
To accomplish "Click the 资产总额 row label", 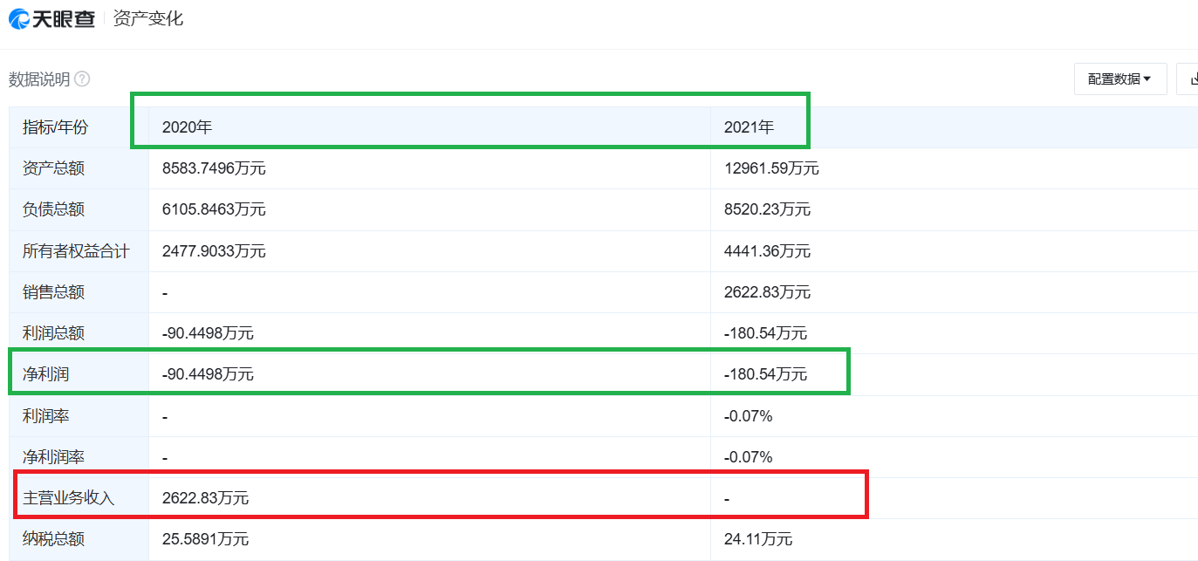I will point(54,168).
